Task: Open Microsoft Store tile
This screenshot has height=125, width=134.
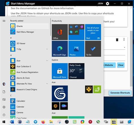Action: pos(60,71)
